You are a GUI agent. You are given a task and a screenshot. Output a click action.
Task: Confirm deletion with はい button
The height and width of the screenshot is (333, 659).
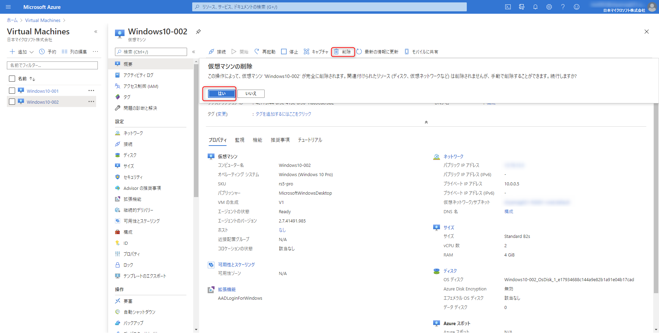[x=222, y=94]
